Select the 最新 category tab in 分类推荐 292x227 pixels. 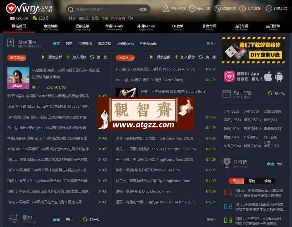tap(69, 44)
